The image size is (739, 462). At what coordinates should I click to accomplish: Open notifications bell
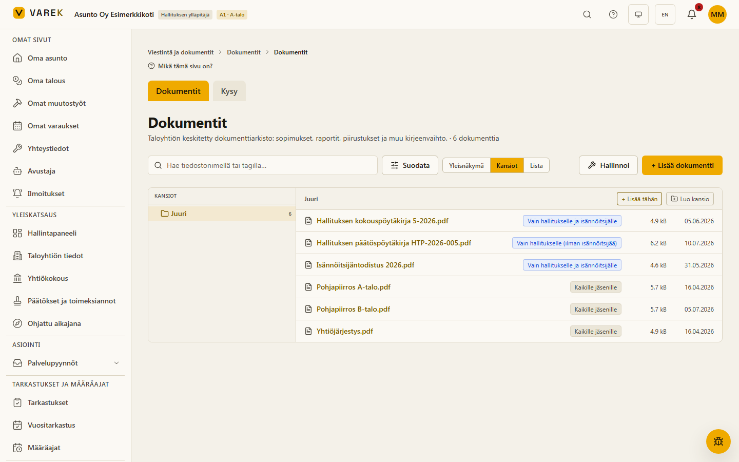click(692, 14)
